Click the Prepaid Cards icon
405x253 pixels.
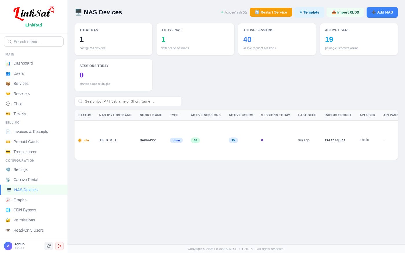(8, 142)
